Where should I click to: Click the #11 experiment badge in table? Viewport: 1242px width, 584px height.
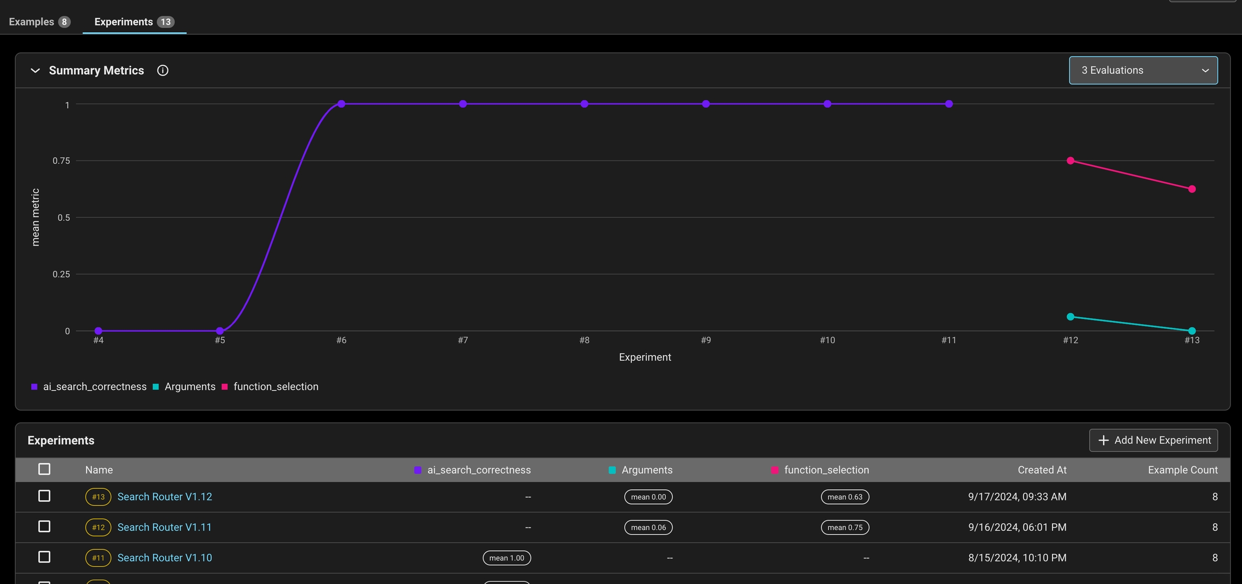[98, 558]
